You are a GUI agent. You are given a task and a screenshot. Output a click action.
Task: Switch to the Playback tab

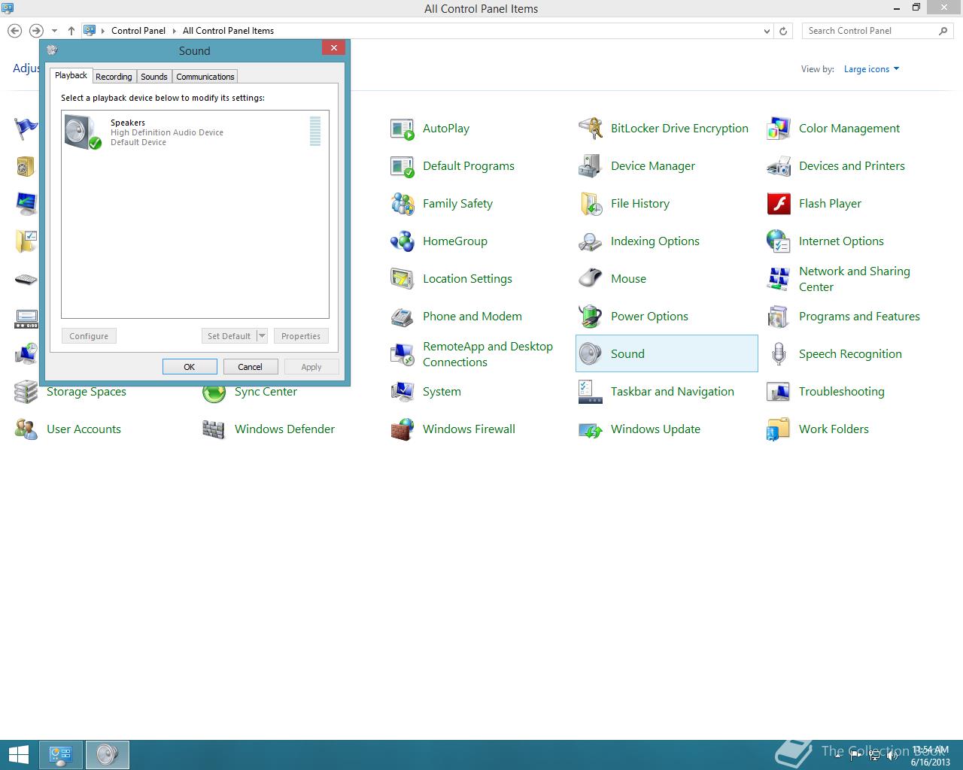click(x=71, y=75)
